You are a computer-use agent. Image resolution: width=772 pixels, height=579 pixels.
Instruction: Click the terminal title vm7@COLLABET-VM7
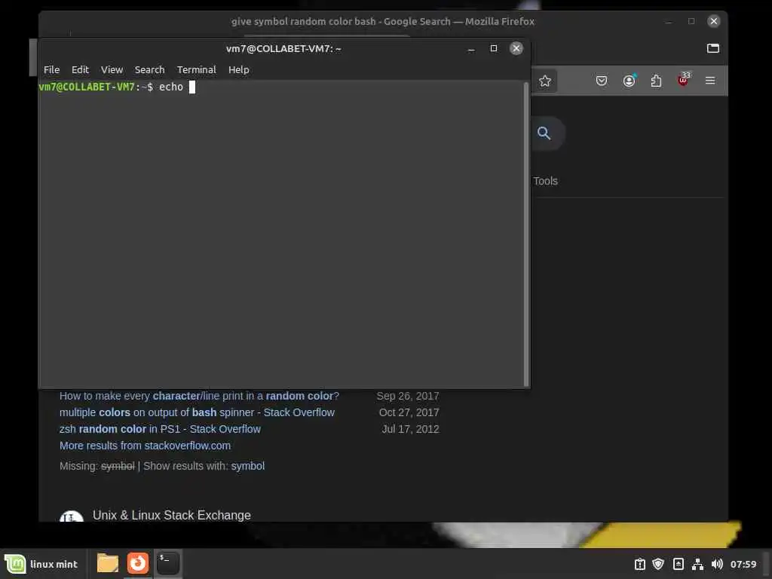(283, 49)
